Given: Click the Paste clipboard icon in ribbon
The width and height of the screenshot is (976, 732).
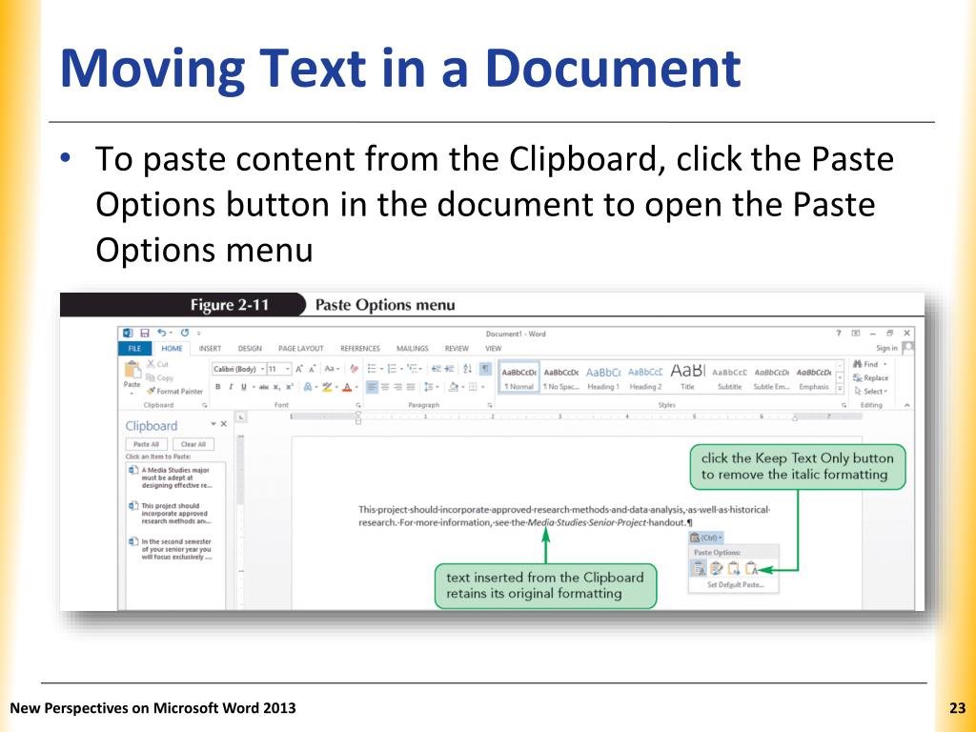Looking at the screenshot, I should (132, 370).
